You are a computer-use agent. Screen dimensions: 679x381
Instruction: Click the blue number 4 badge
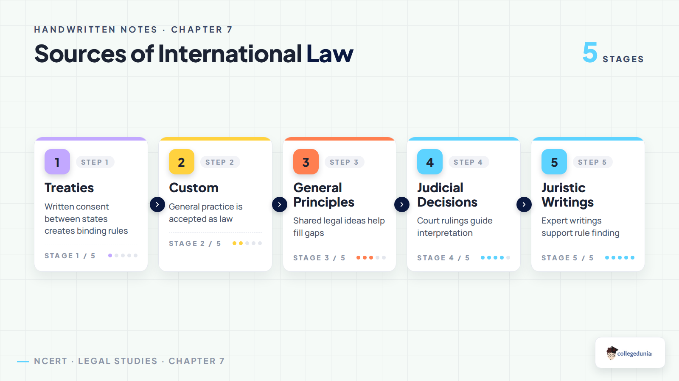coord(430,162)
